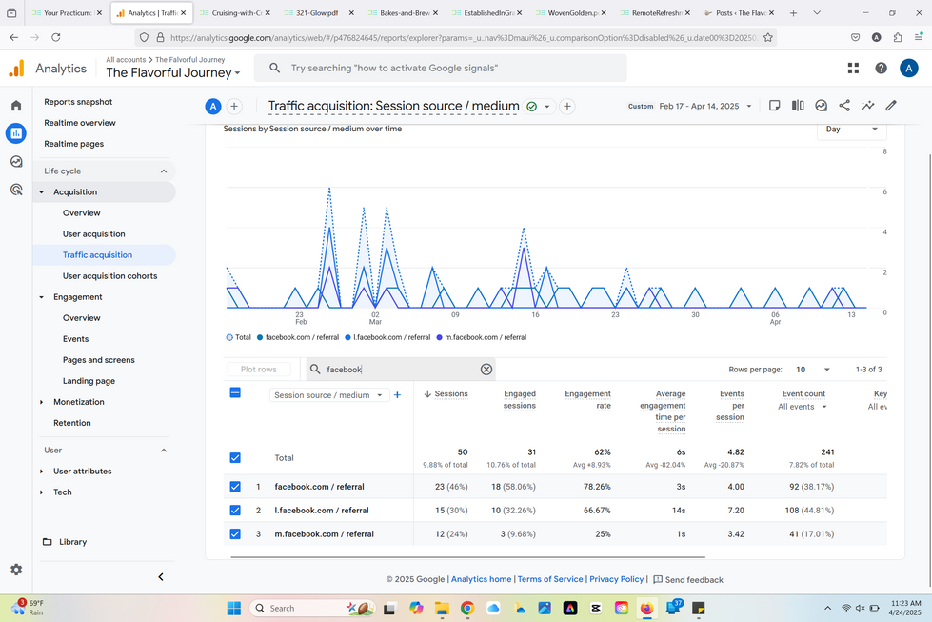Open the Advertising icon in left rail
This screenshot has height=622, width=932.
coord(16,190)
